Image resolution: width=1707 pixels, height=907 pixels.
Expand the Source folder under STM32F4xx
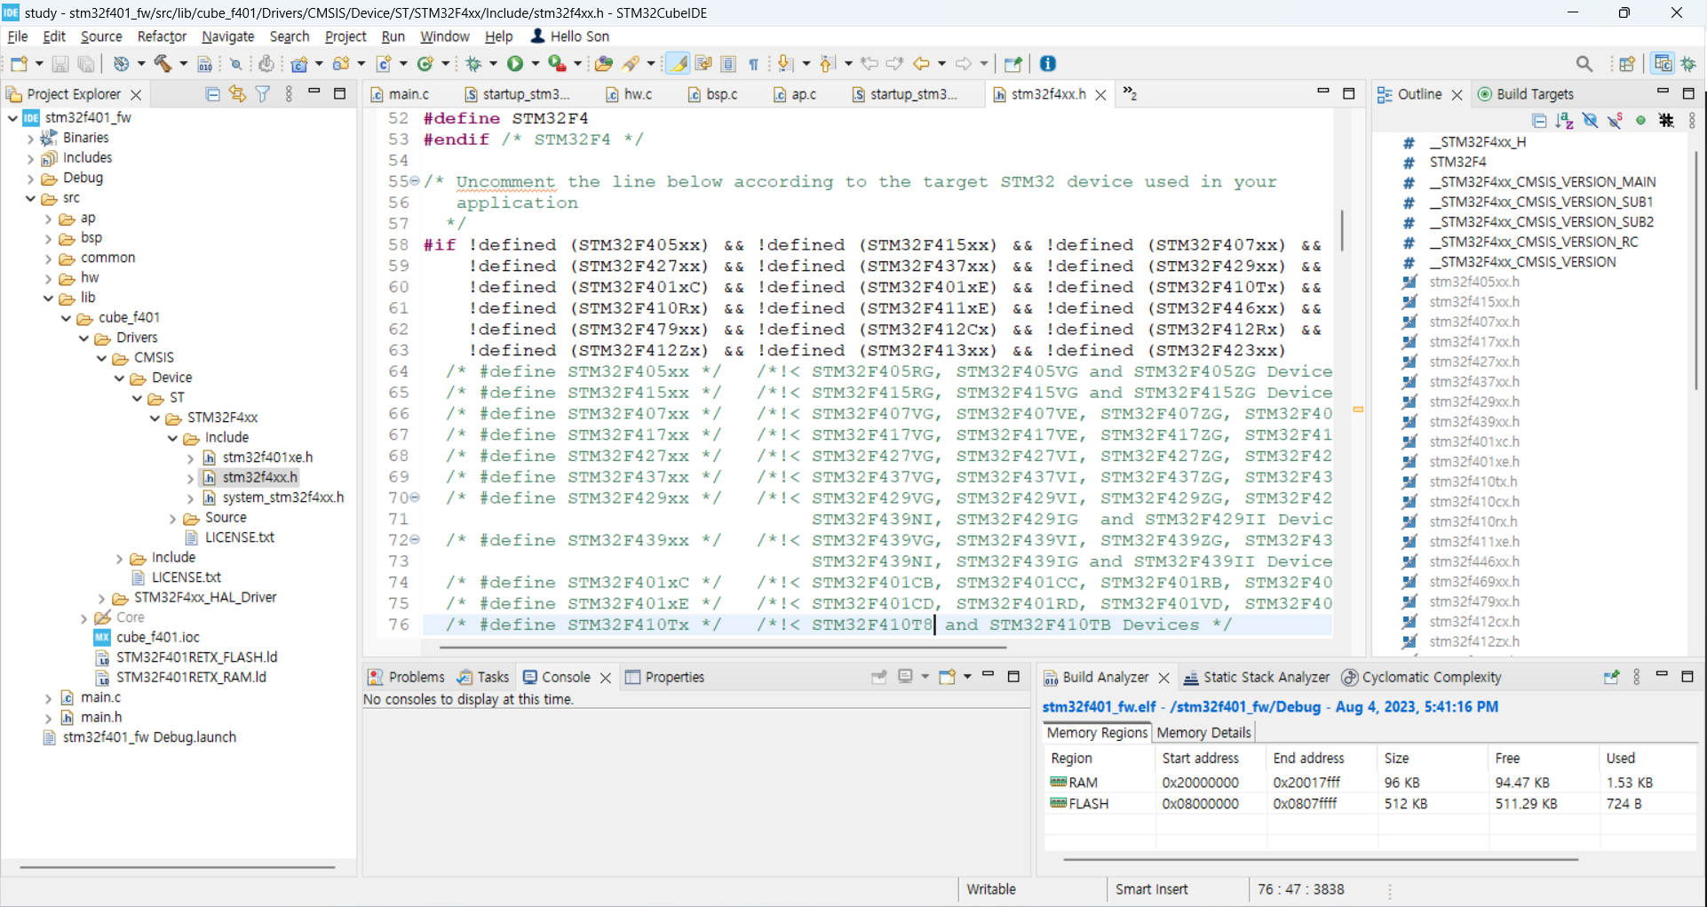[x=173, y=519]
